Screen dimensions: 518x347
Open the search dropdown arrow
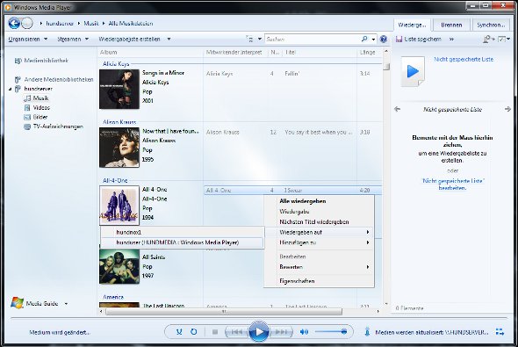[373, 40]
